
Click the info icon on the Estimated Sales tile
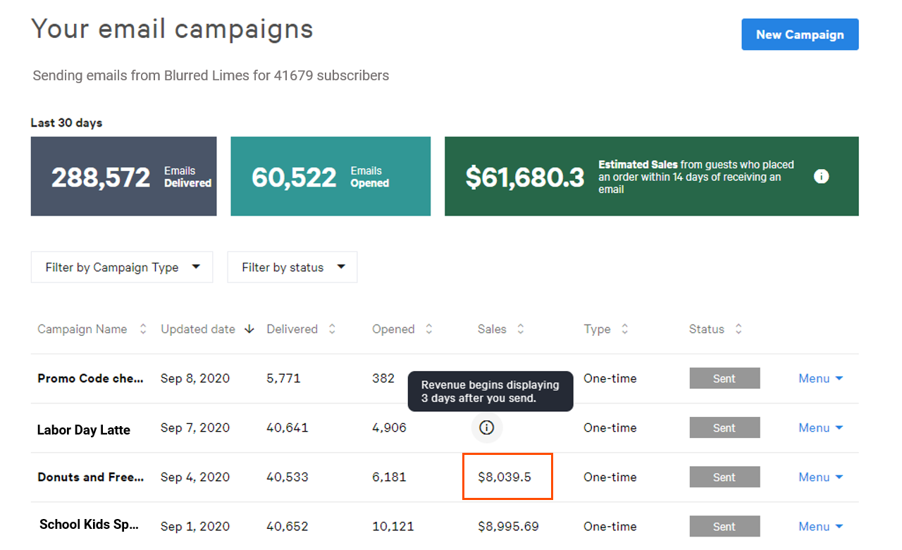(822, 176)
